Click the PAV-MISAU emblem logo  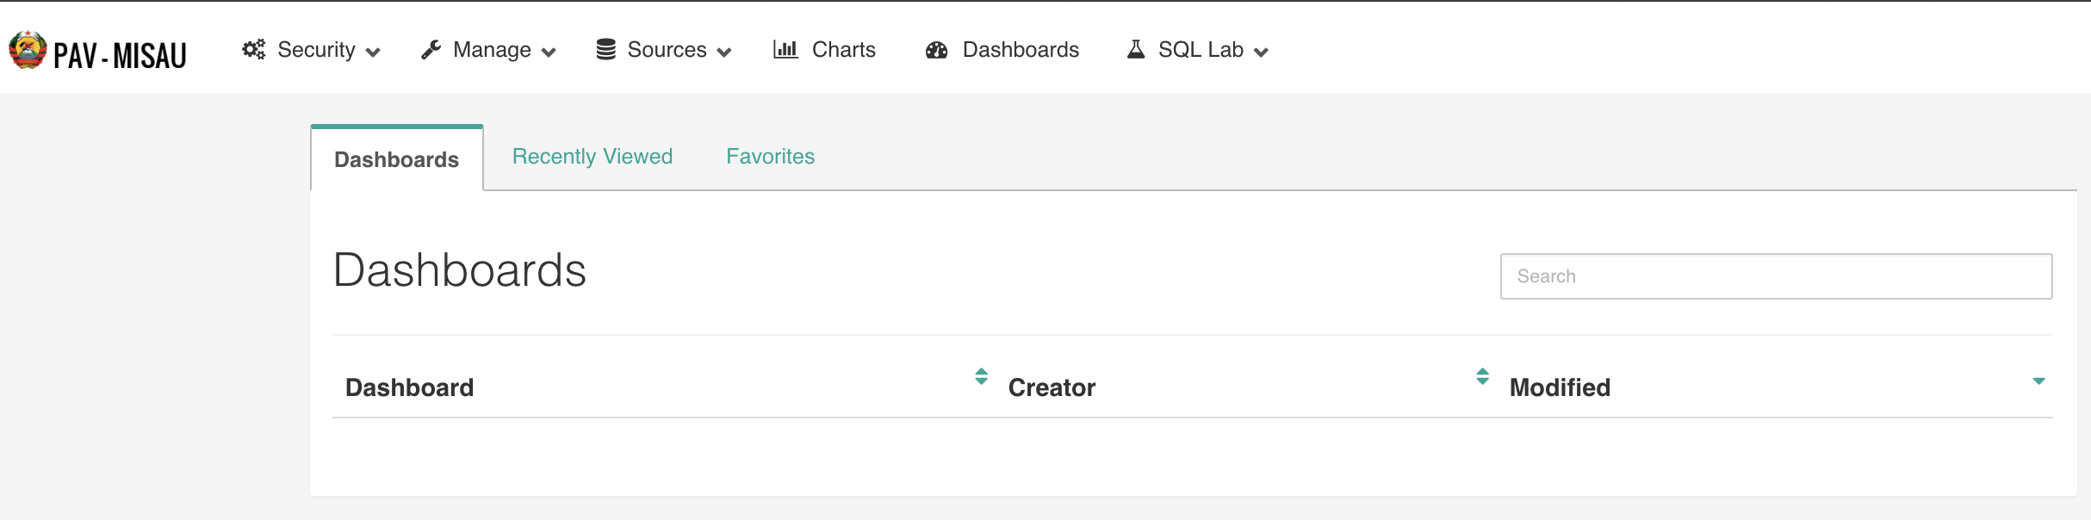[28, 50]
